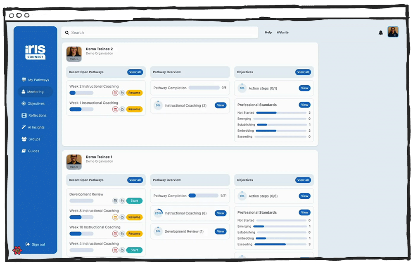
Task: Click the Demo Trainee 1 name
Action: [99, 157]
